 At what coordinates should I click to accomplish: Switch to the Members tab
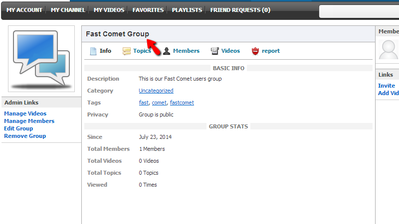186,51
